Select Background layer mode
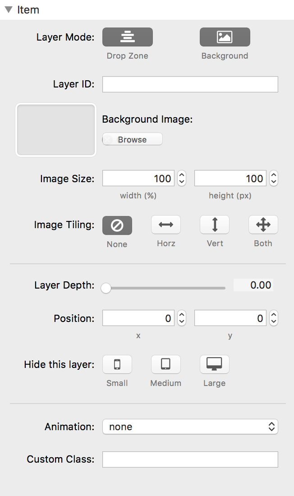 pyautogui.click(x=225, y=37)
